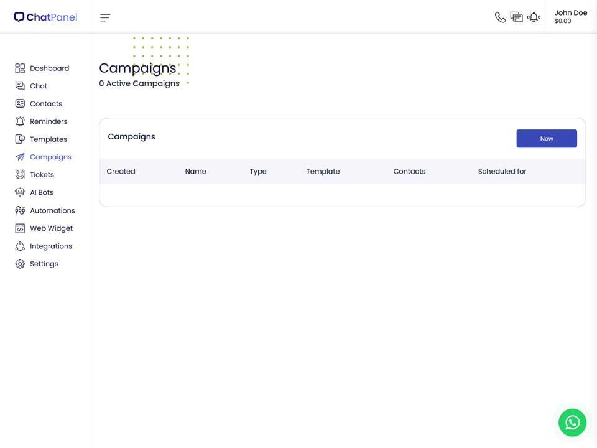This screenshot has height=448, width=597.
Task: Click the Integrations nodes icon
Action: click(20, 246)
